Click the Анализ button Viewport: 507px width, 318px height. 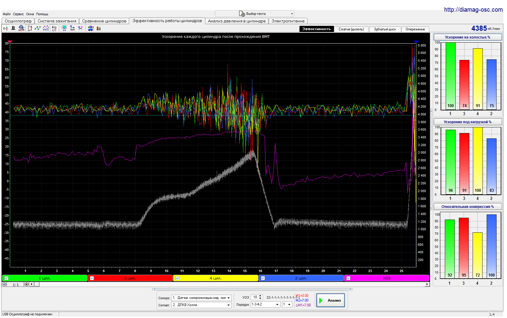tap(331, 300)
